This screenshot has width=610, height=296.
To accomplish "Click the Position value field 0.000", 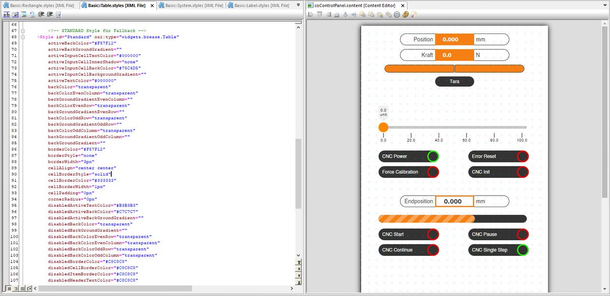I will 454,39.
